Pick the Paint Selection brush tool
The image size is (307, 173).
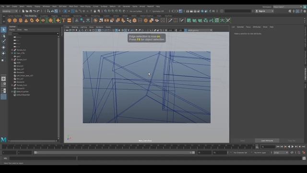(3, 41)
